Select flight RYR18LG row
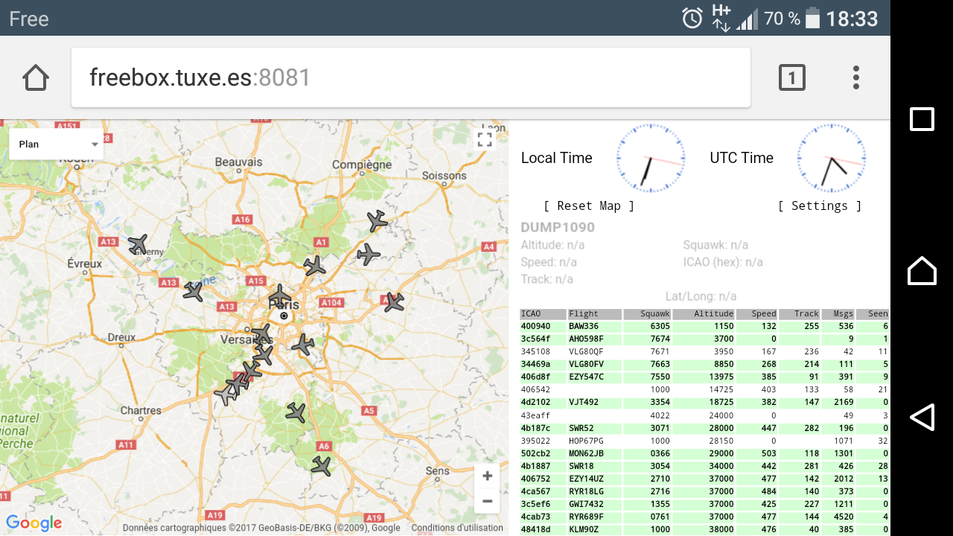Screen dimensions: 953x536 pyautogui.click(x=704, y=491)
